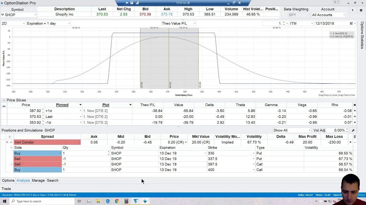The height and width of the screenshot is (205, 366).
Task: Open the 335 strike dropdown
Action: coord(254,153)
